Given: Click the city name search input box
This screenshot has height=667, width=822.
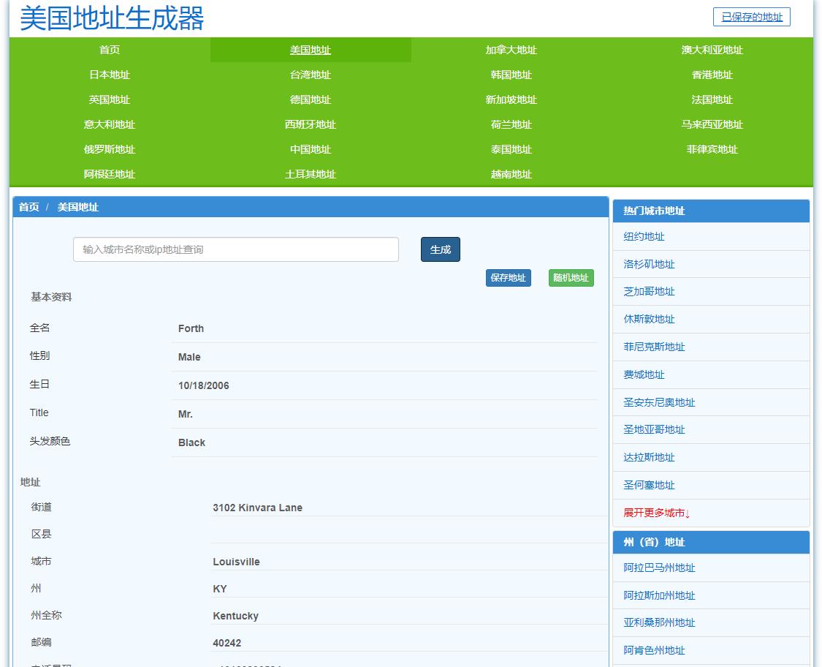Looking at the screenshot, I should point(235,249).
